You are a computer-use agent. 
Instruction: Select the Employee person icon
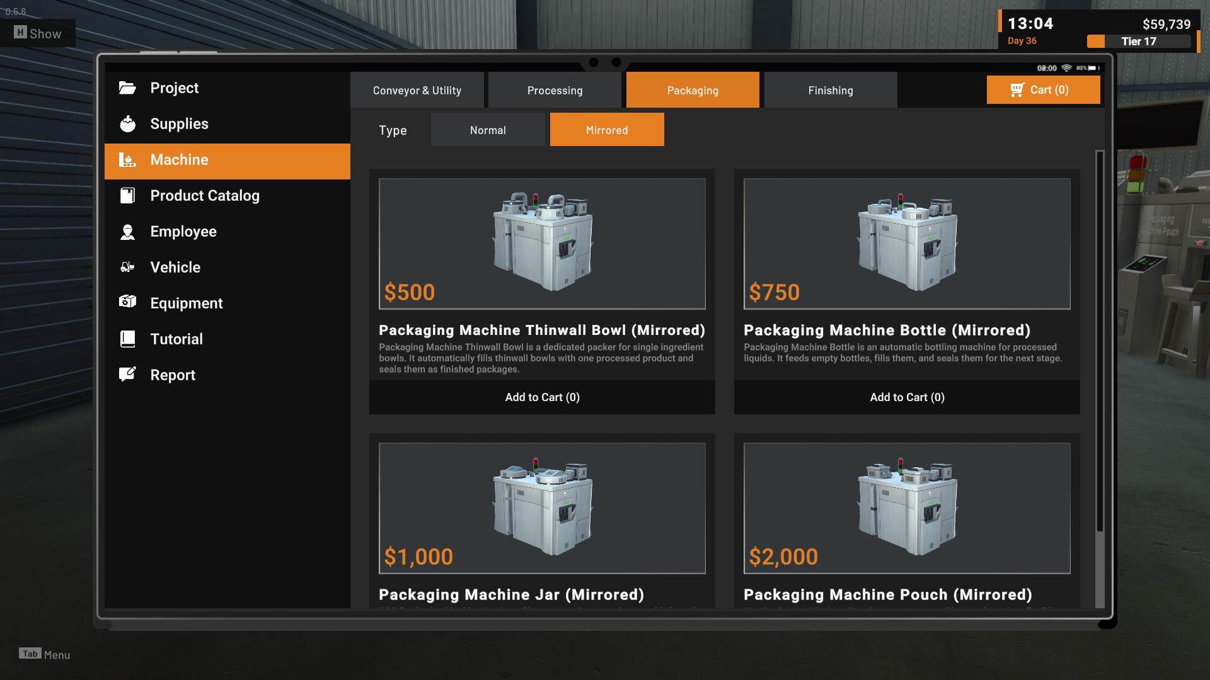point(127,232)
